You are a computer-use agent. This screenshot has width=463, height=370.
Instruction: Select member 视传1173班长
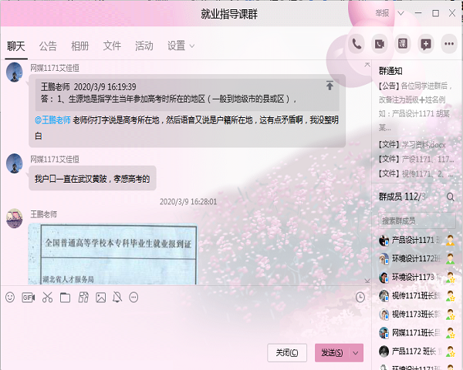point(417,314)
